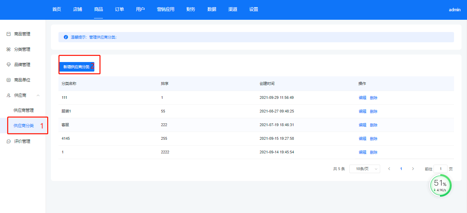This screenshot has width=467, height=213.
Task: Open the 10条/页 page size dropdown
Action: (x=364, y=169)
